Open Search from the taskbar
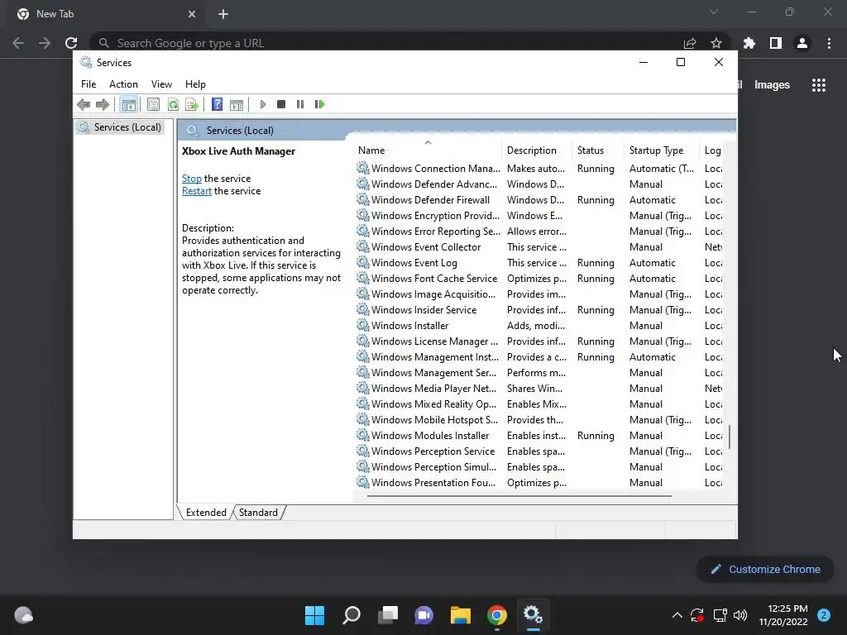Screen dimensions: 847x635 tap(351, 615)
